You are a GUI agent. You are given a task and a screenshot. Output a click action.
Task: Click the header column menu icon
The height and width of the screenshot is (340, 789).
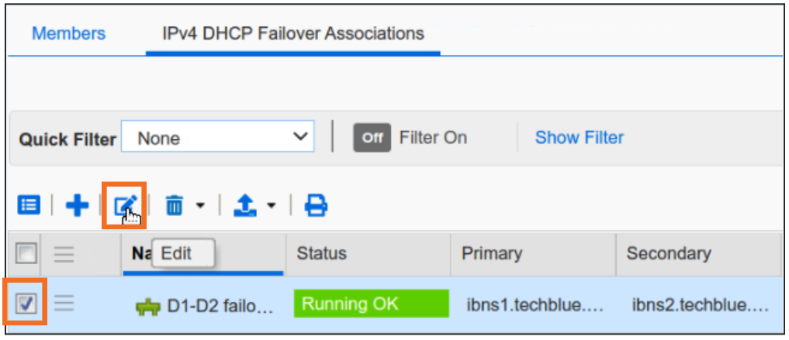tap(64, 252)
